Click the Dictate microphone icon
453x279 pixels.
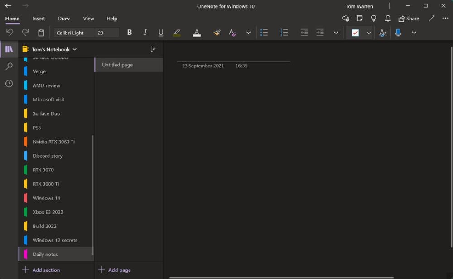point(398,33)
